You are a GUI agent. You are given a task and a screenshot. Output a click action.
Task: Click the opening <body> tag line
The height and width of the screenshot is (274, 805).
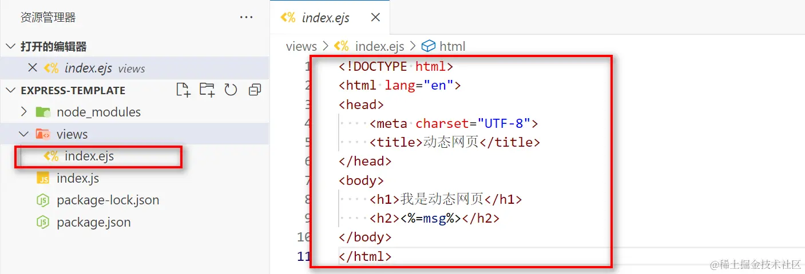pyautogui.click(x=361, y=180)
